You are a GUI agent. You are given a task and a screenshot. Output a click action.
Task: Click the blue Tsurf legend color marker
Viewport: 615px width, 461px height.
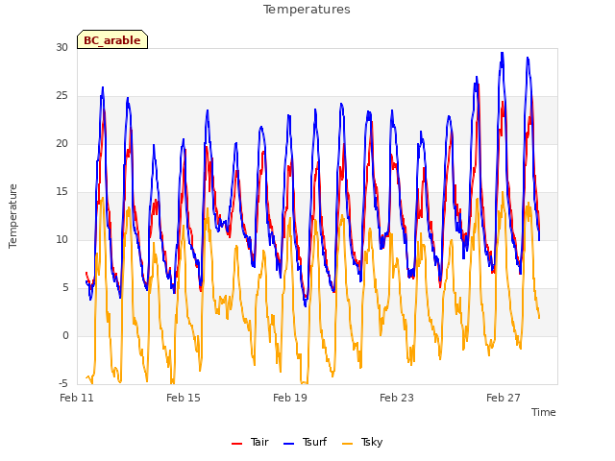[x=288, y=444]
